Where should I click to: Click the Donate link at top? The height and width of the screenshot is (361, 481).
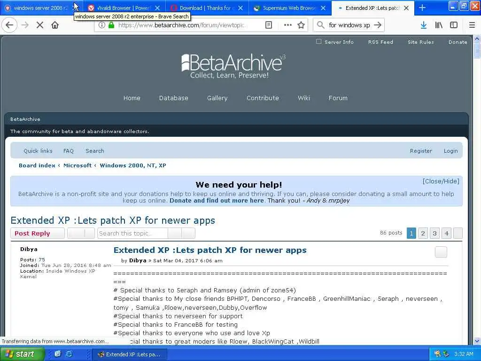point(458,42)
